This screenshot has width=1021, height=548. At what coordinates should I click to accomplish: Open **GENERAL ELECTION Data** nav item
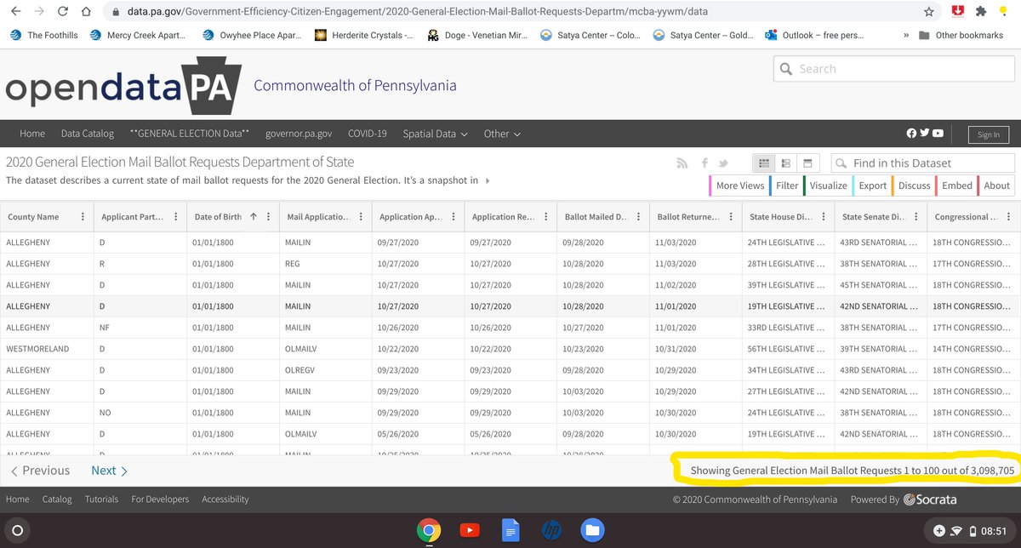189,134
